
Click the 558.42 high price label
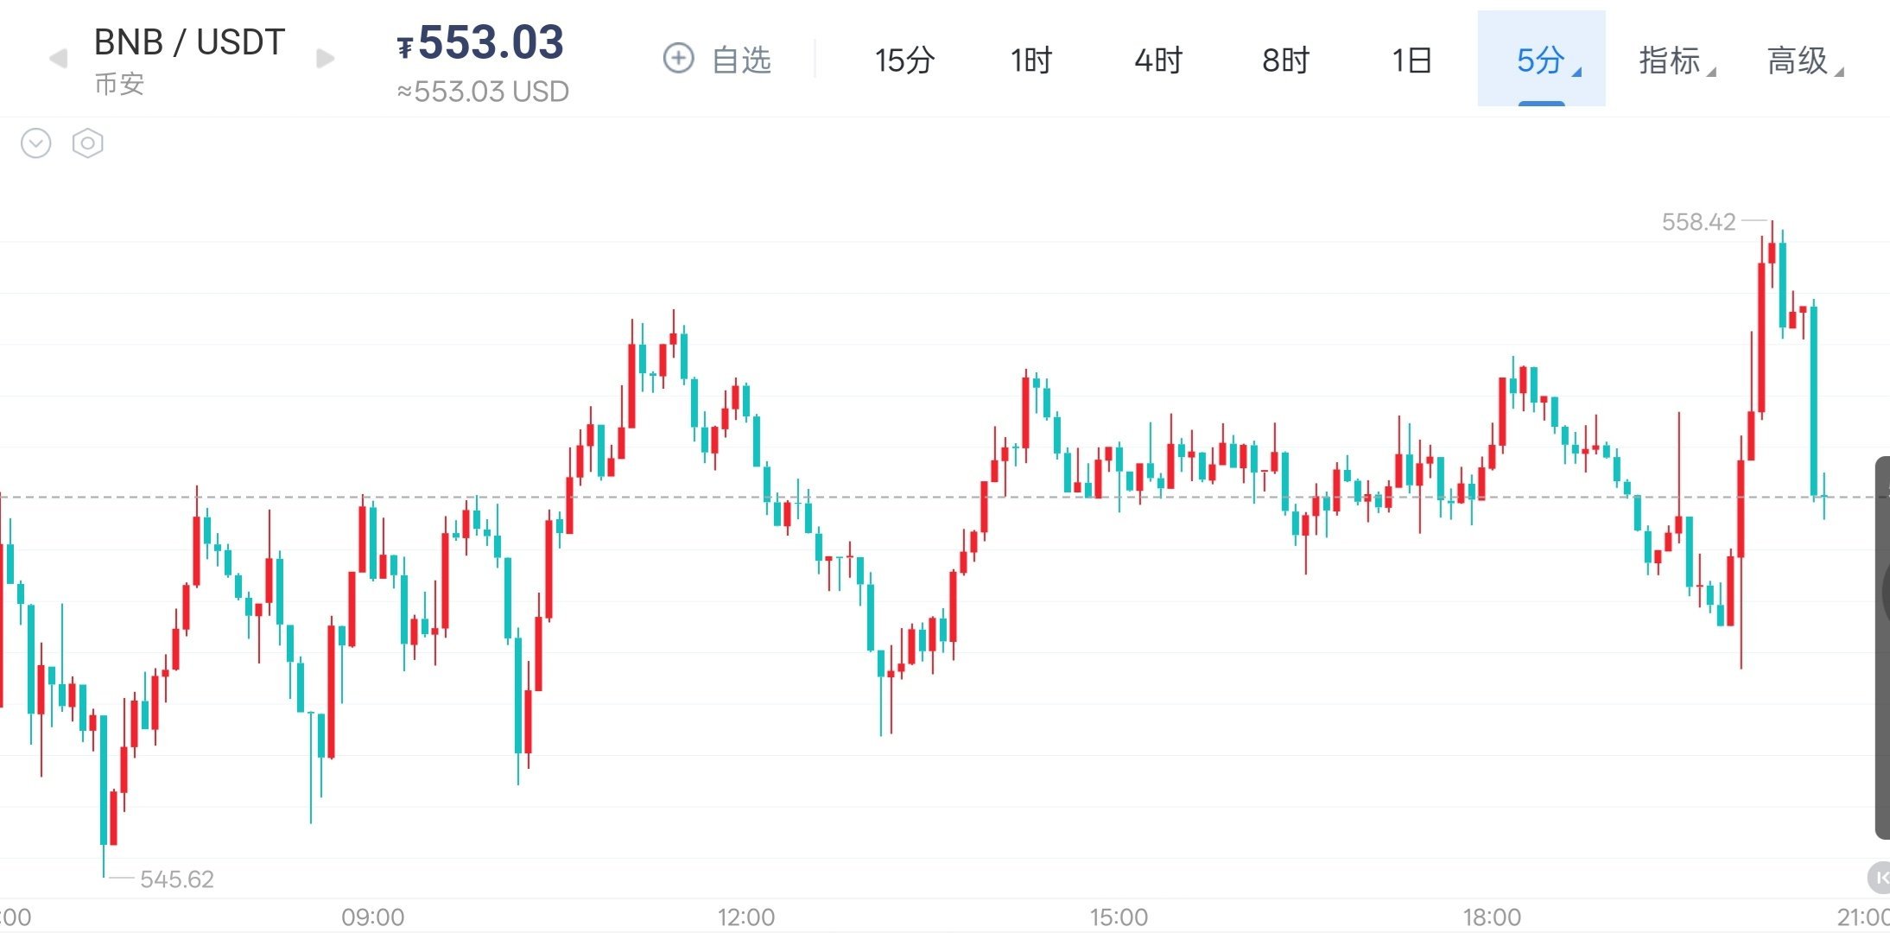pyautogui.click(x=1698, y=222)
